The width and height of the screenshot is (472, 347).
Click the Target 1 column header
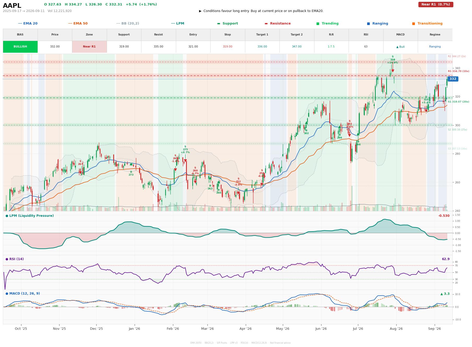point(262,35)
